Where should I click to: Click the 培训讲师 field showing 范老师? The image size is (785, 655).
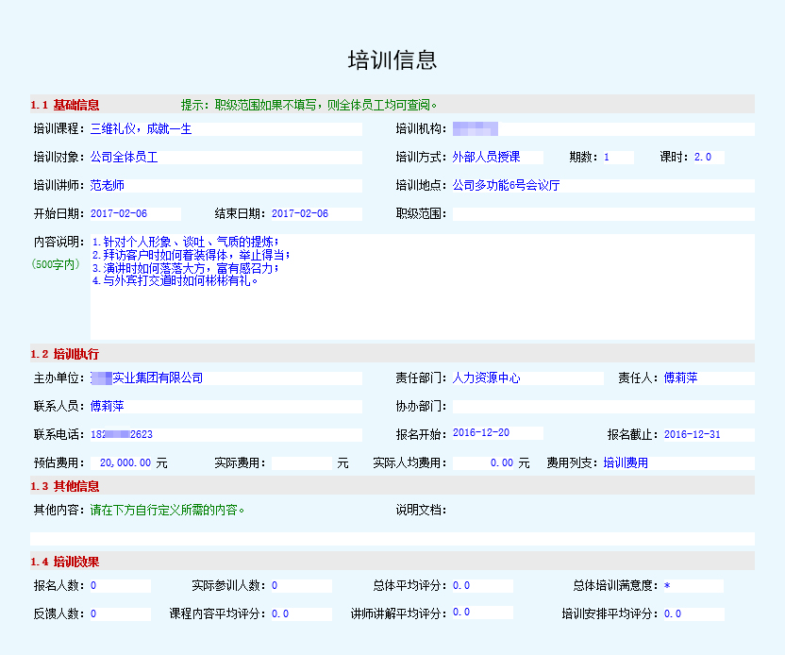[x=225, y=186]
